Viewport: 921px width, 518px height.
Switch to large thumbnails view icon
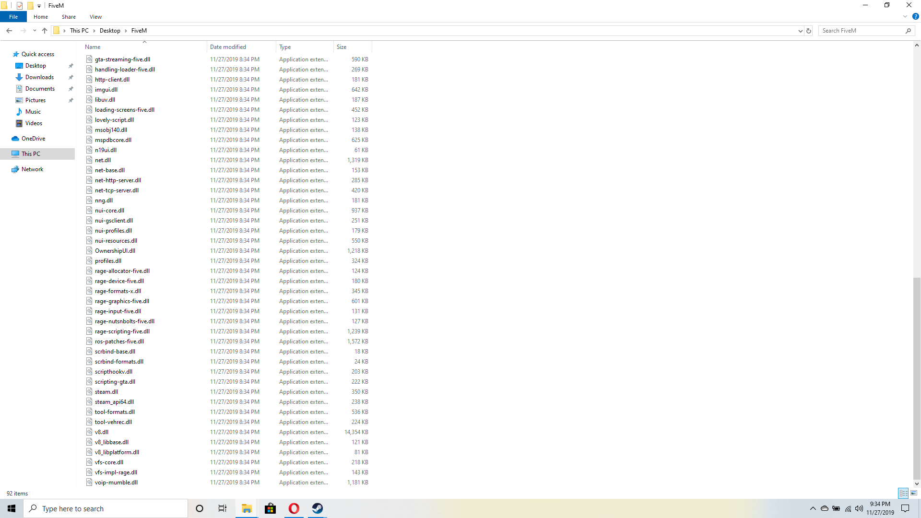[x=914, y=493]
